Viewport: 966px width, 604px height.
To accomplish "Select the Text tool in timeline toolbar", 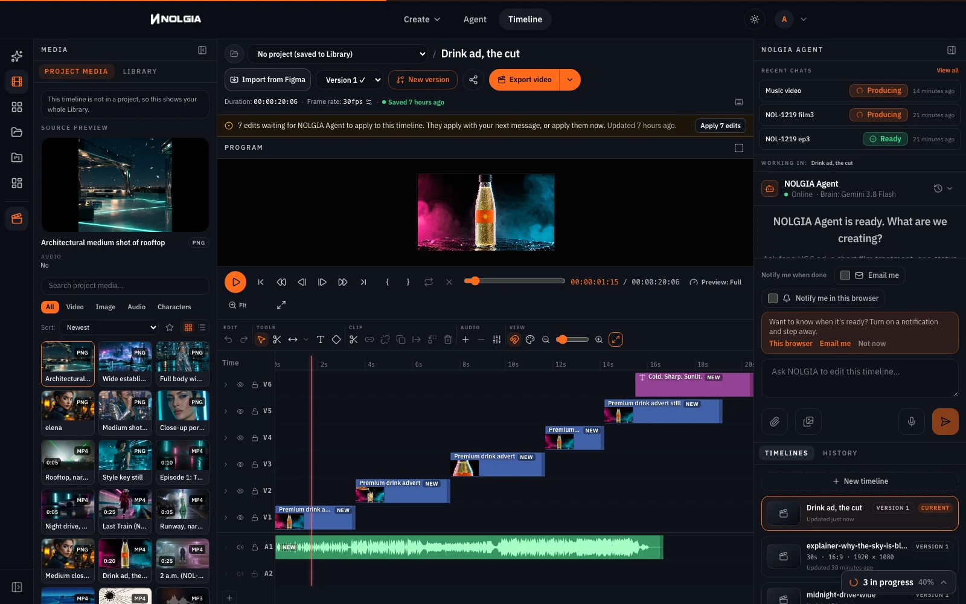I will coord(321,339).
